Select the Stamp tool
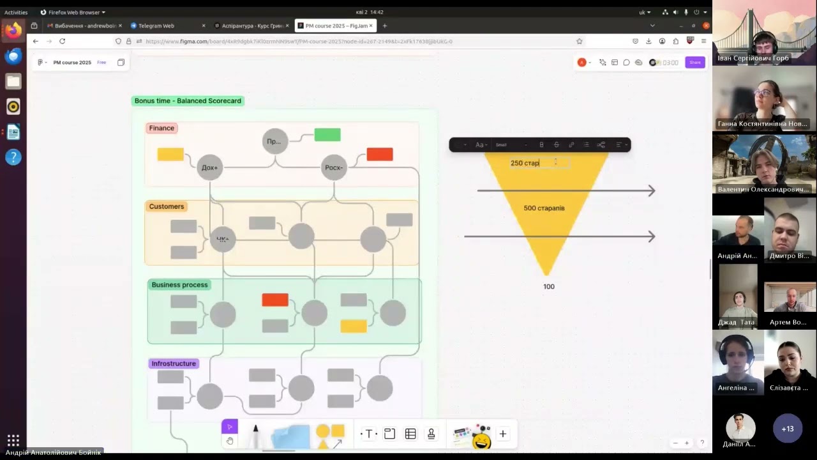This screenshot has width=817, height=460. (x=431, y=434)
